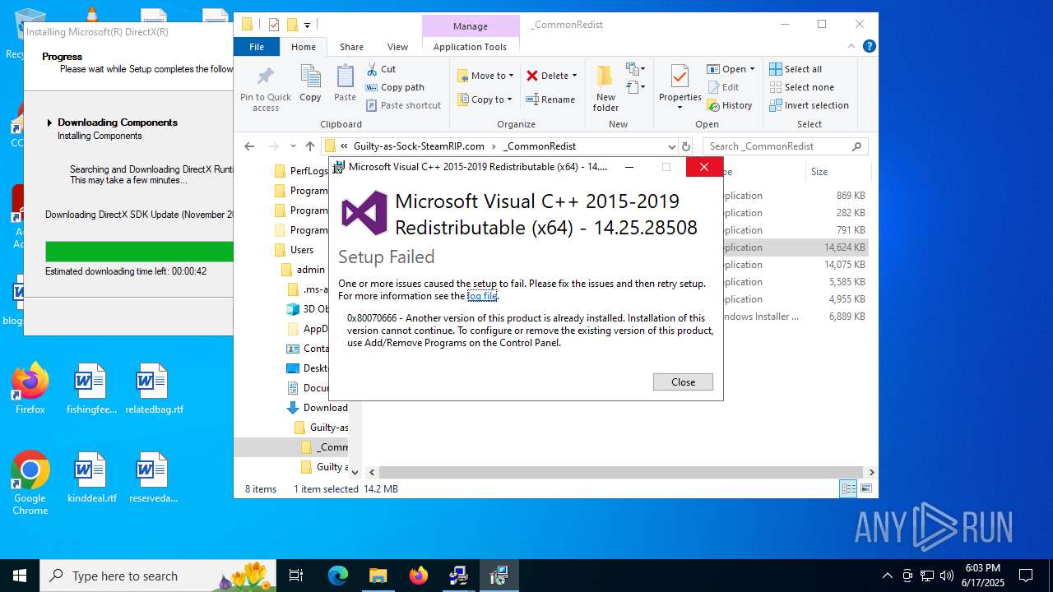Image resolution: width=1053 pixels, height=592 pixels.
Task: Select kinddeal.rtf on desktop
Action: tap(91, 477)
